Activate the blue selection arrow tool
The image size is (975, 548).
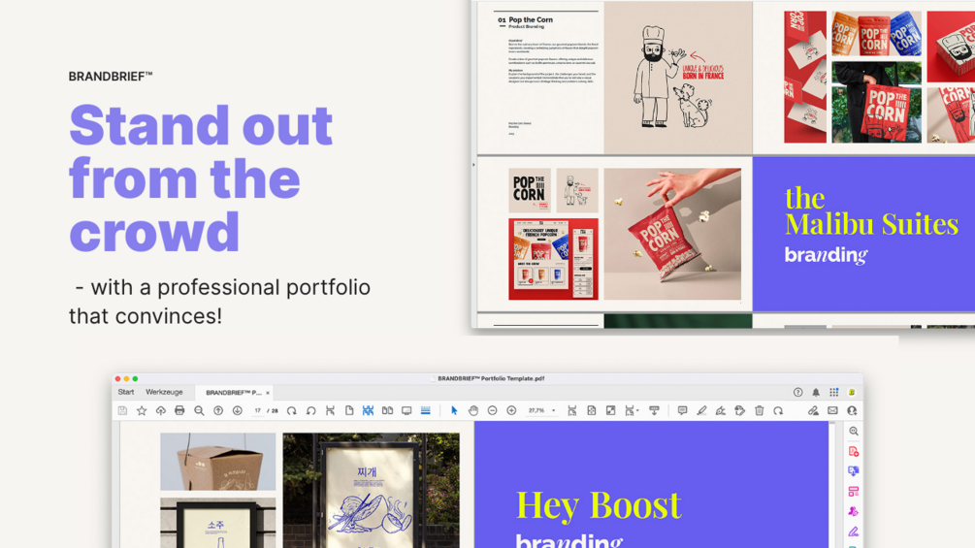(x=454, y=410)
